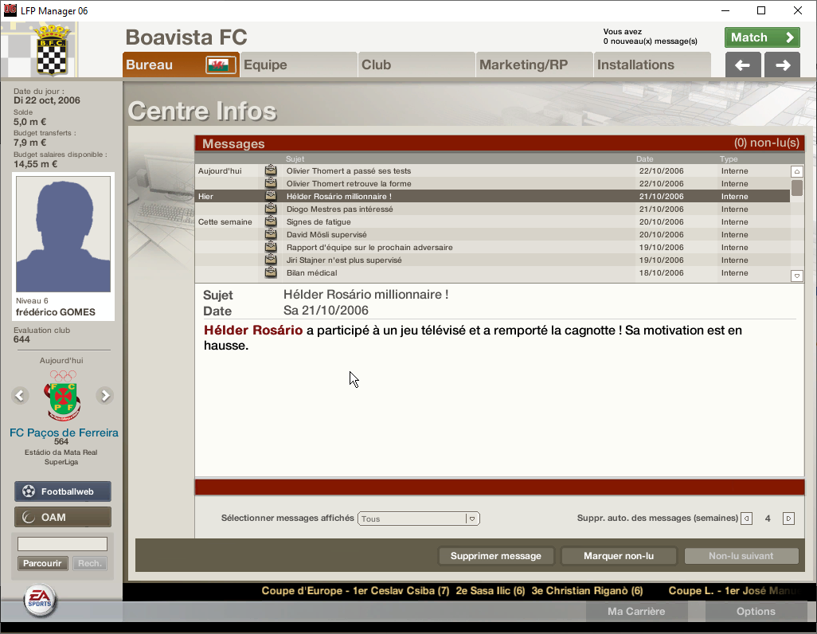Open Footballweb
Viewport: 817px width, 634px height.
tap(63, 491)
